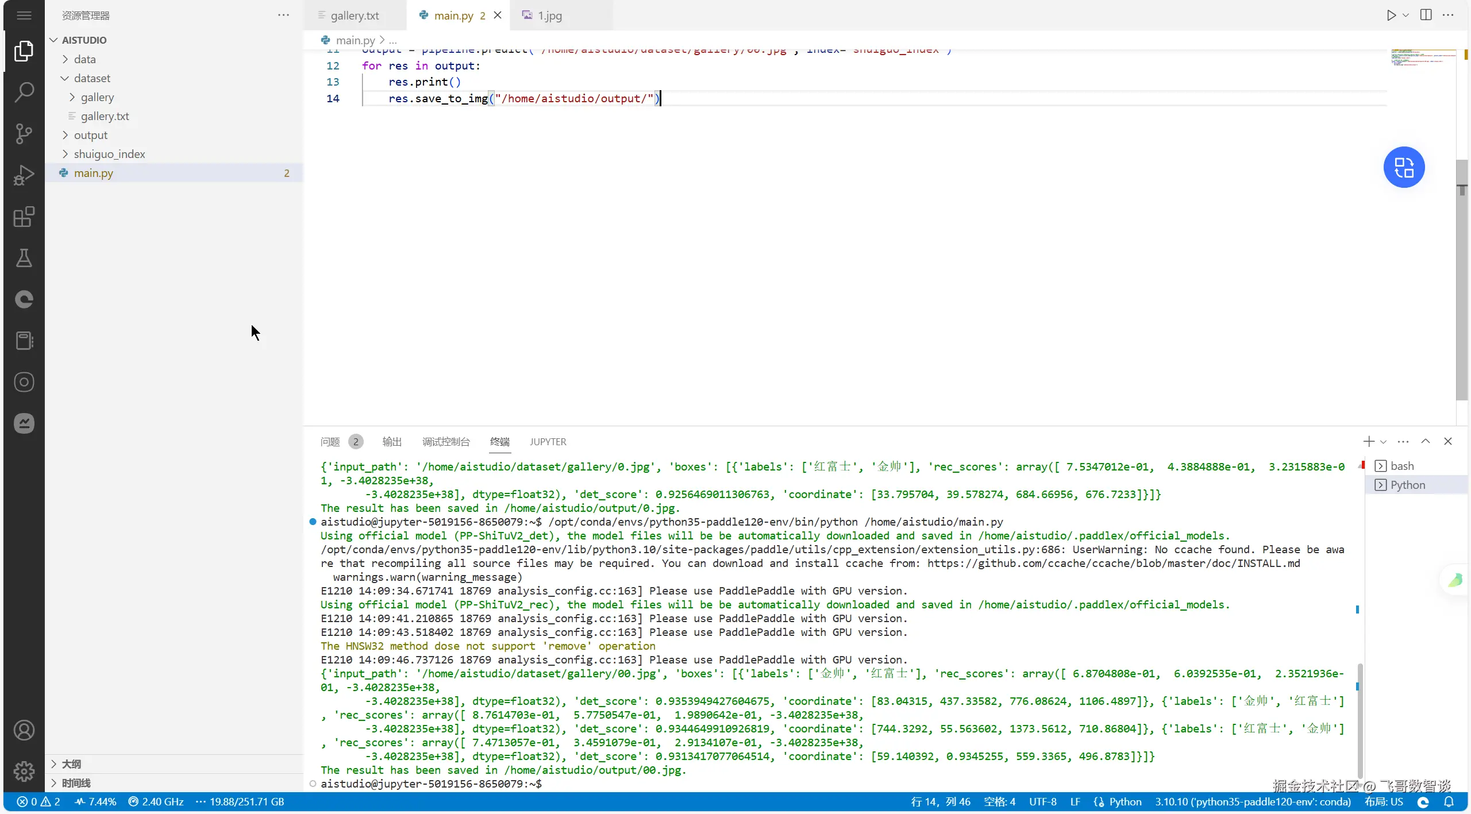
Task: Open the Extensions view
Action: pos(24,217)
